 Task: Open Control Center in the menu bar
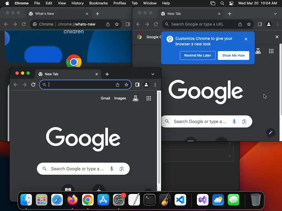coord(231,3)
